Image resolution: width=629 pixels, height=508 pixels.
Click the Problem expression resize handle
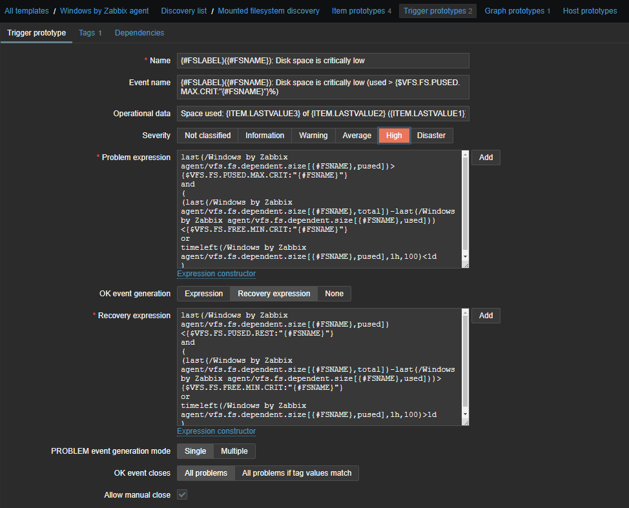(466, 265)
